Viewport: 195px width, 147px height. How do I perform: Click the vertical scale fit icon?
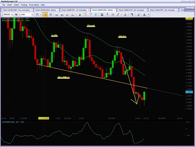point(80,15)
